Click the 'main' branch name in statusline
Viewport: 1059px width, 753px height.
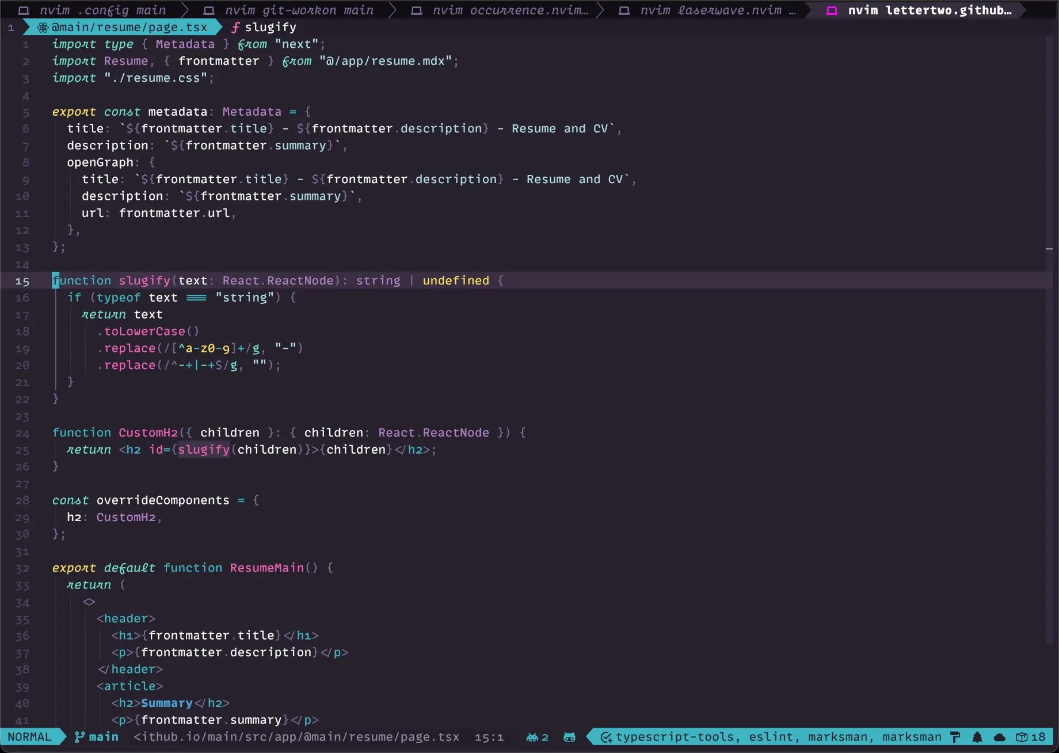104,737
